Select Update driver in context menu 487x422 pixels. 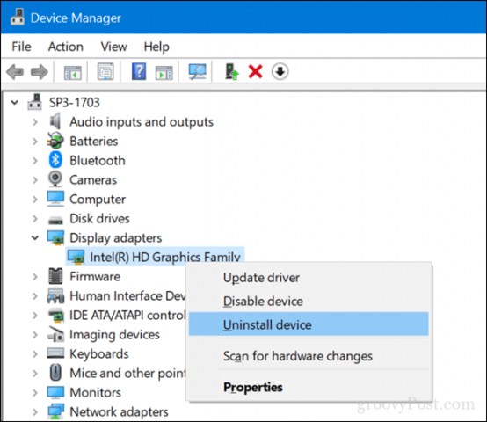261,278
